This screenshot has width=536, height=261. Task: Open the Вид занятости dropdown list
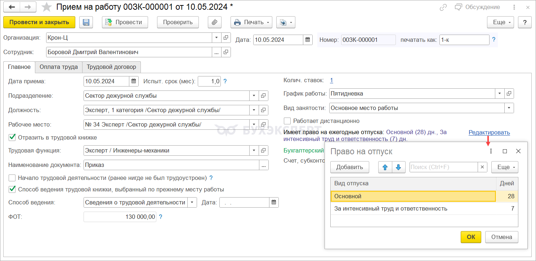click(x=509, y=108)
